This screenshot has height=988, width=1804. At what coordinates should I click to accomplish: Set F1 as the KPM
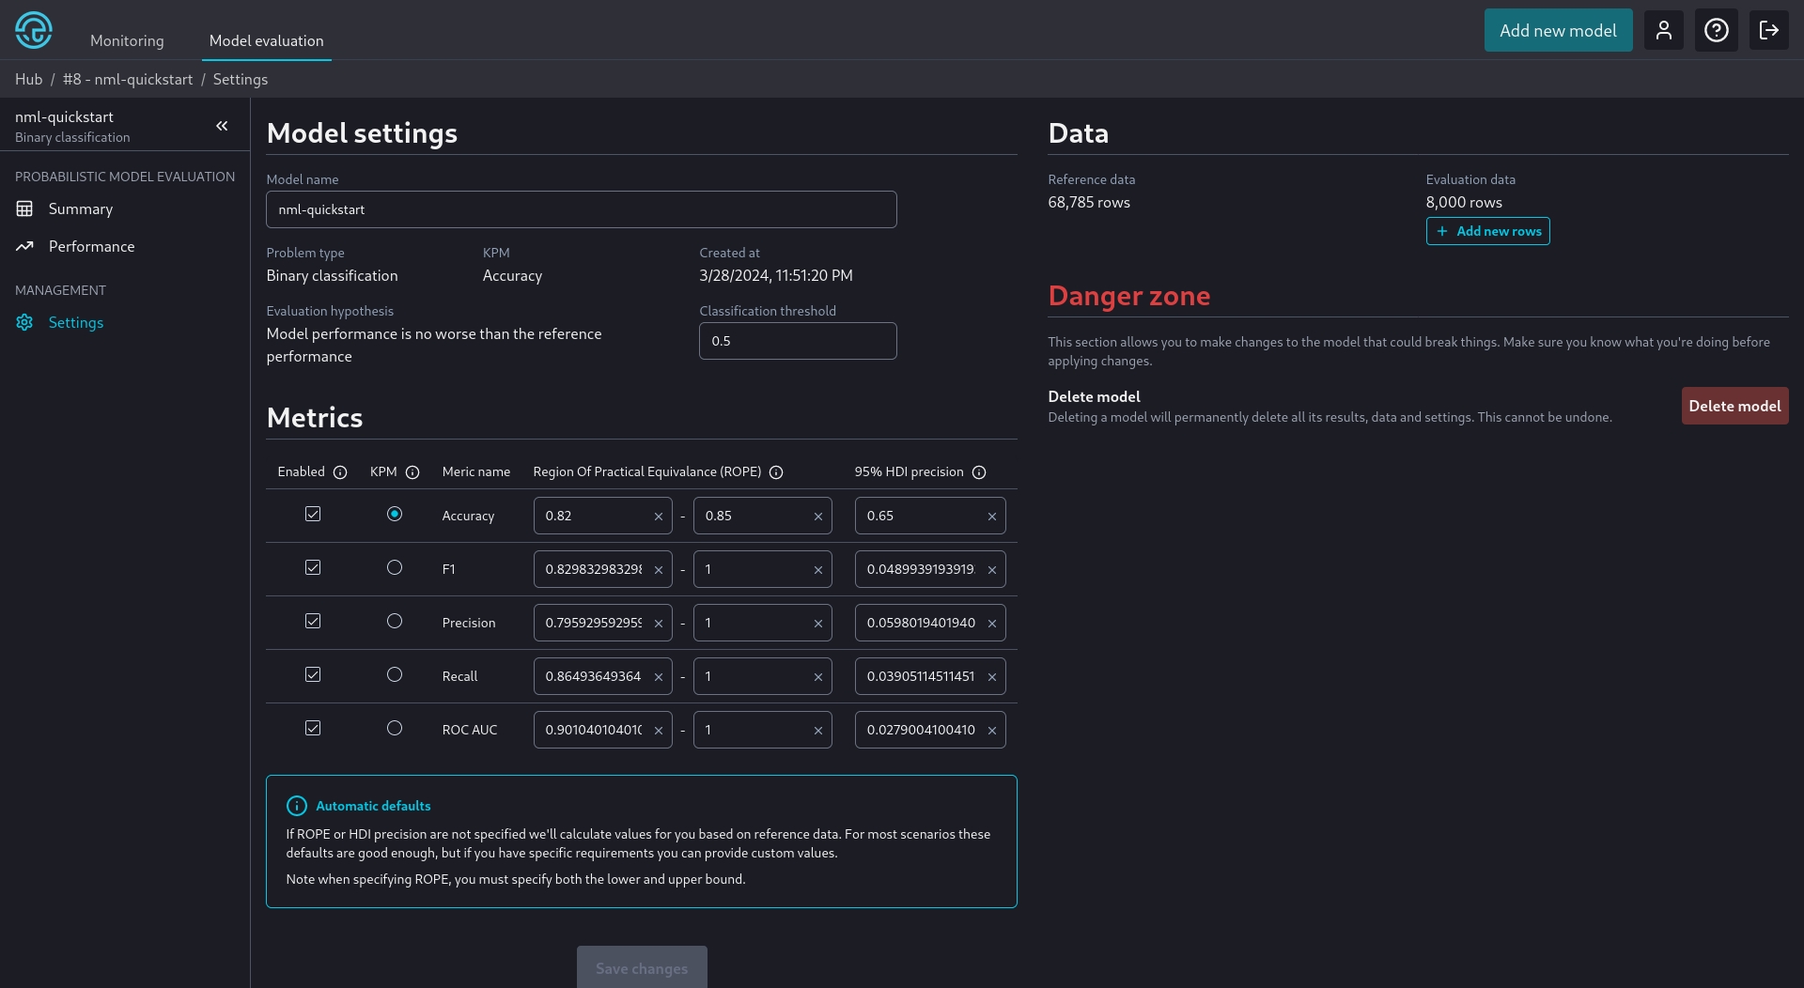[x=395, y=568]
